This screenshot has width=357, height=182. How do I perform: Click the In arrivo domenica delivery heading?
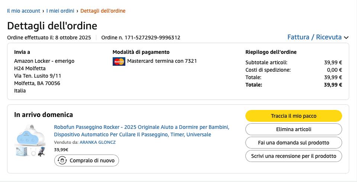pos(44,115)
